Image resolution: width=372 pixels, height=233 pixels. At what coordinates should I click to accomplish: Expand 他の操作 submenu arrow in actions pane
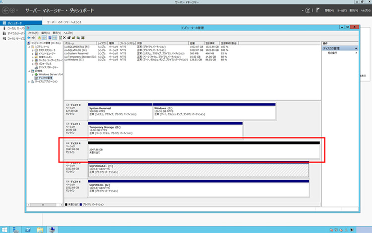[x=356, y=52]
